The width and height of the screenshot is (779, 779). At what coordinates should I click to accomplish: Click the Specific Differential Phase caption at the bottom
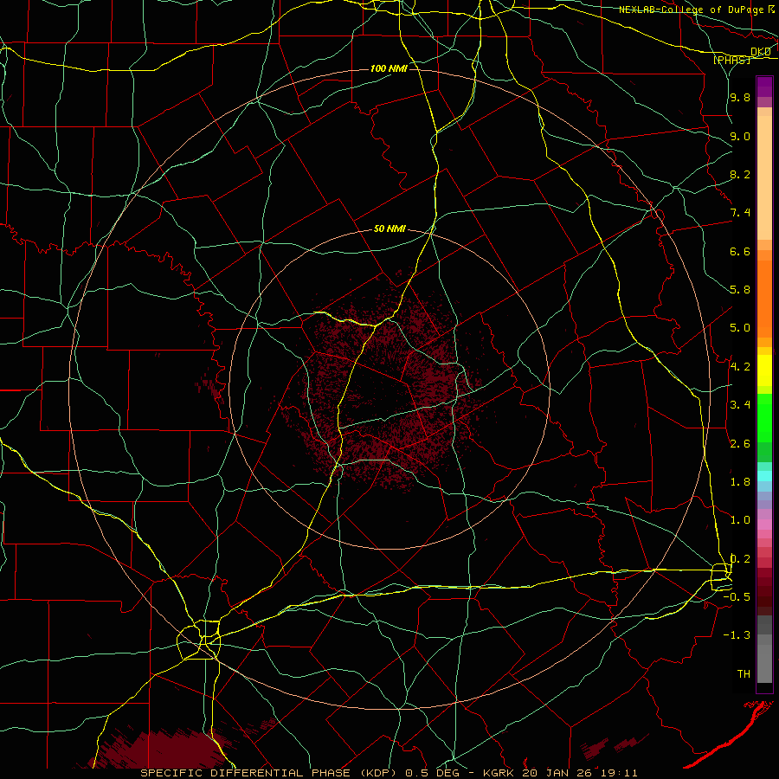coord(389,773)
